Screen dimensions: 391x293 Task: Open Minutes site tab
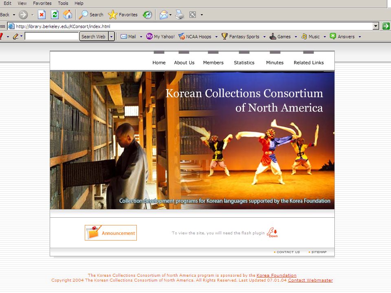point(275,63)
